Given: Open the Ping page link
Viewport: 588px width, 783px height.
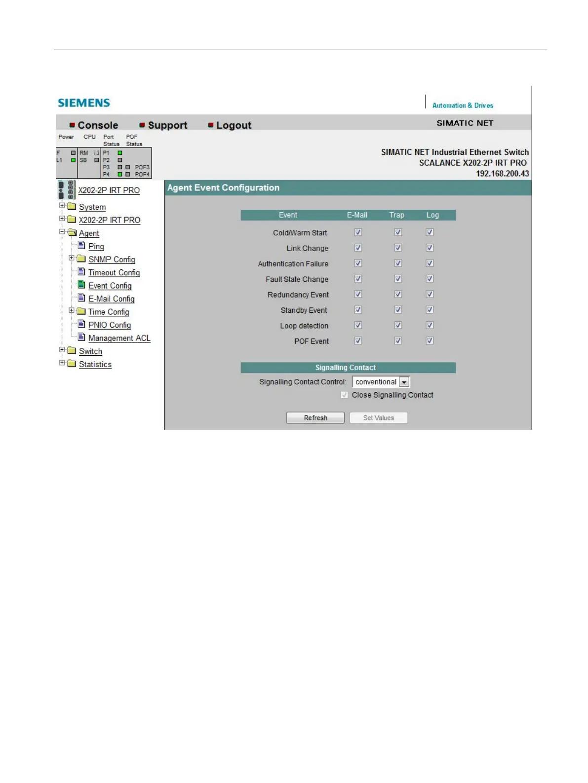Looking at the screenshot, I should 96,246.
